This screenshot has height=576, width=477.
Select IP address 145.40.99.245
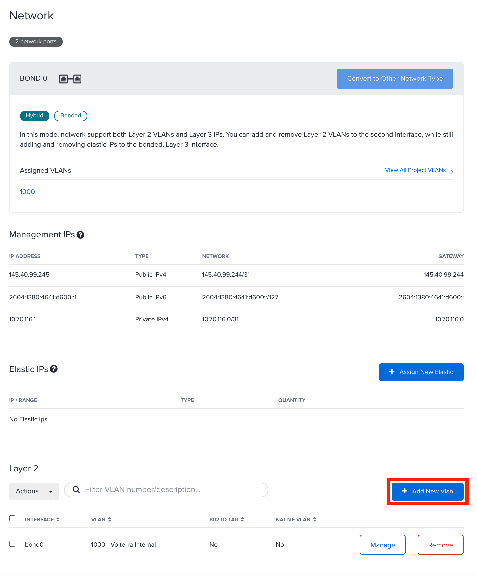[x=29, y=275]
